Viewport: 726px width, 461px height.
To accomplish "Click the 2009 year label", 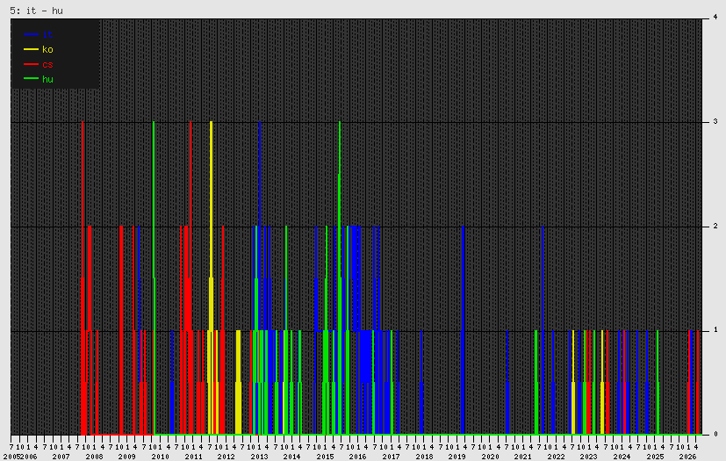I will (127, 457).
